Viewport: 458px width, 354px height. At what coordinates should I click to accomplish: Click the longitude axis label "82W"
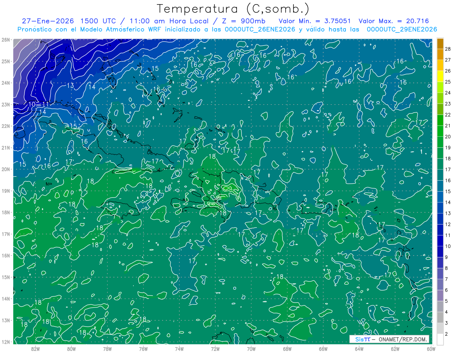[x=35, y=349]
